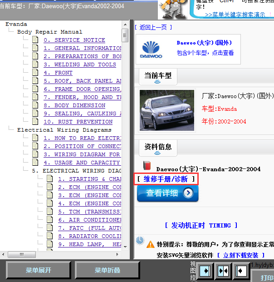
Task: Collapse the 5. ELECTRICAL WIRING DIAG node
Action: pyautogui.click(x=76, y=171)
